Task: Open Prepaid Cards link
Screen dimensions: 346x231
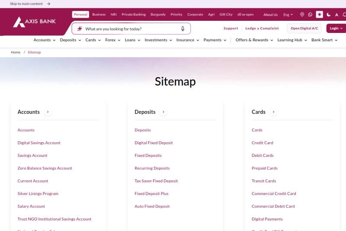Action: click(x=265, y=168)
